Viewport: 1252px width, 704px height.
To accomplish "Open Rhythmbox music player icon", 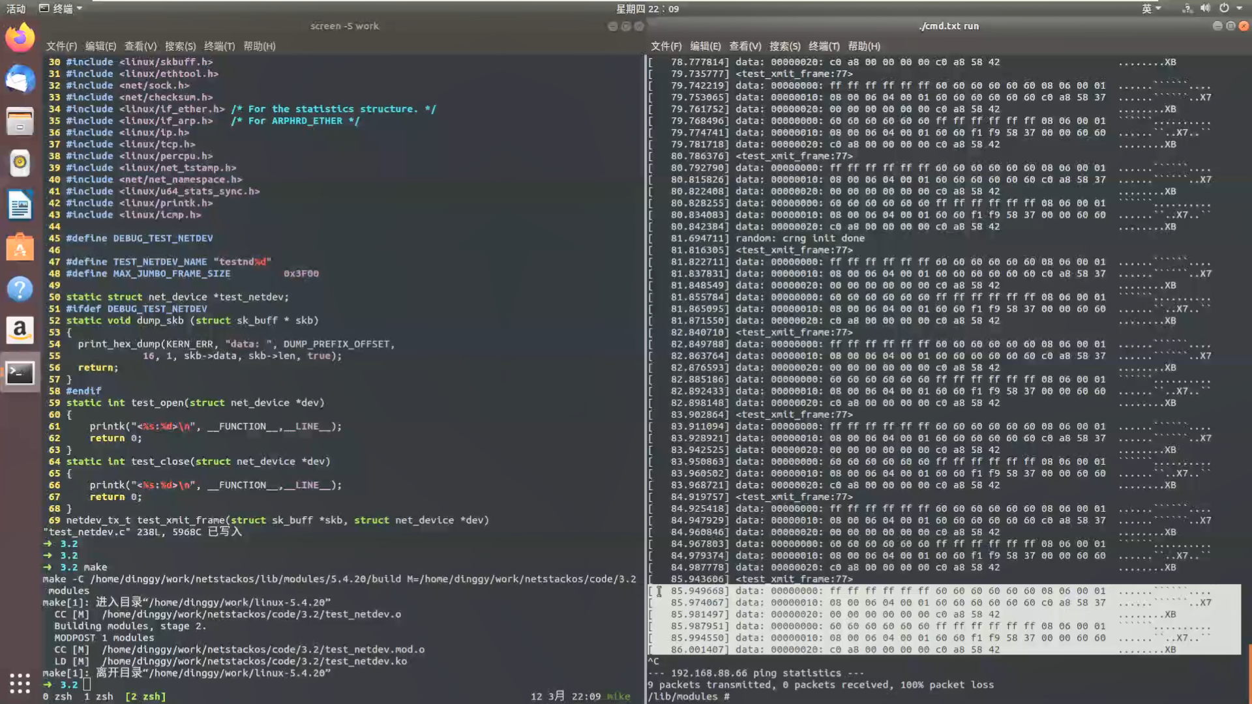I will coord(20,163).
